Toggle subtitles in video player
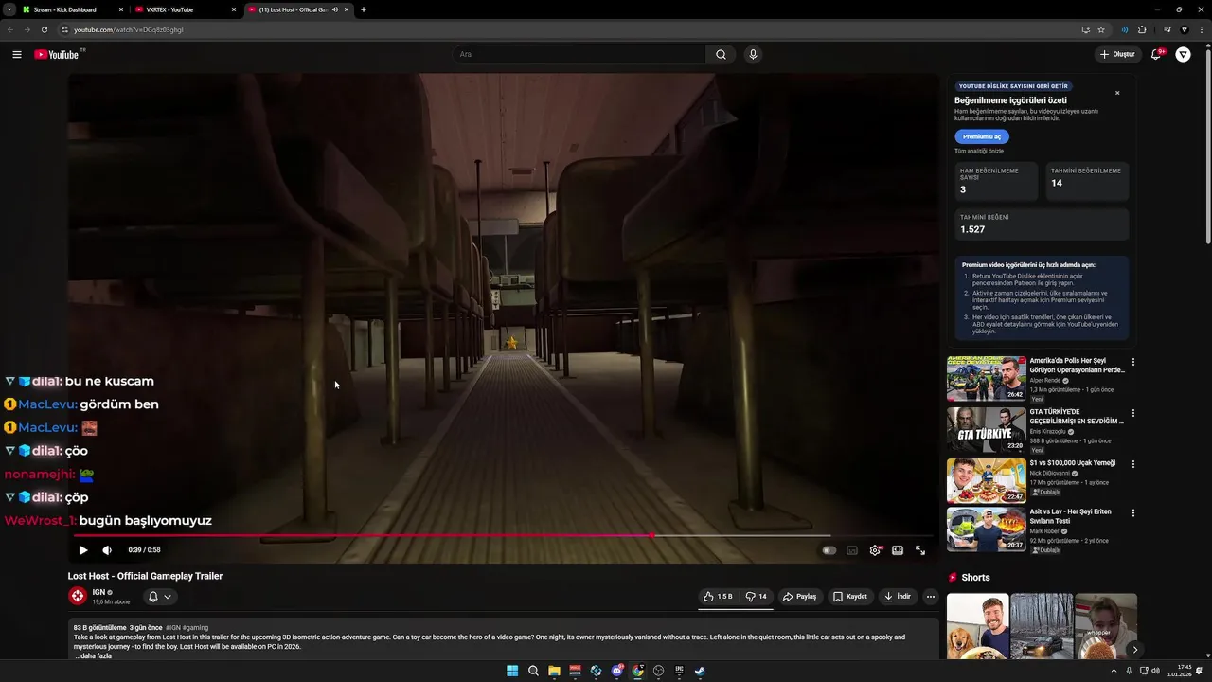The height and width of the screenshot is (682, 1212). point(852,550)
